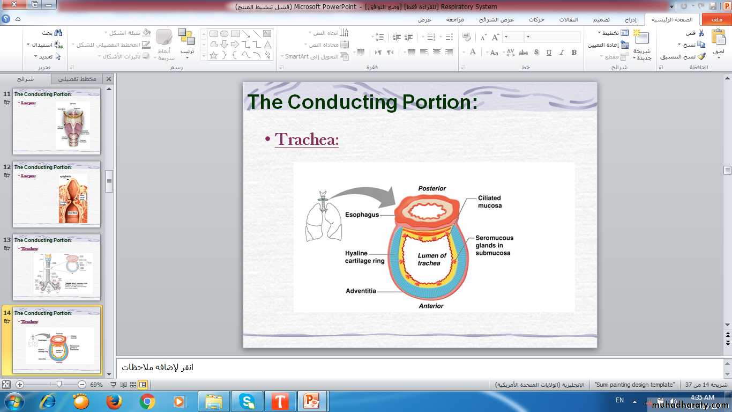Switch to the Outline (مخطط تفصيلي) pane tab
Viewport: 732px width, 412px height.
pyautogui.click(x=77, y=79)
